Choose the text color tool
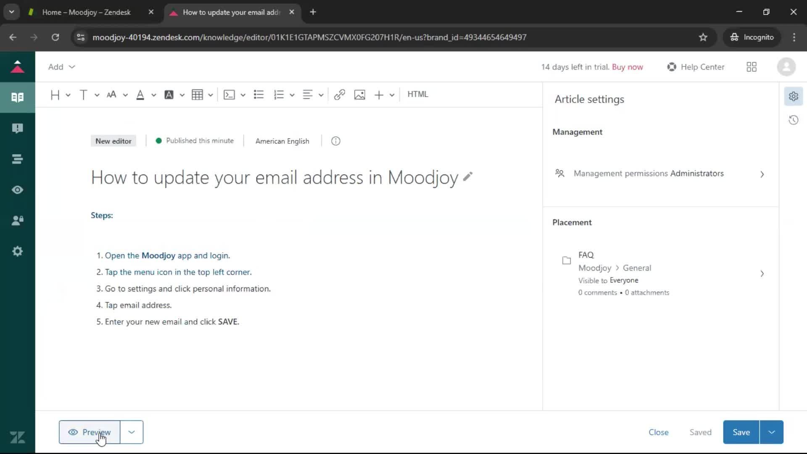 point(140,95)
